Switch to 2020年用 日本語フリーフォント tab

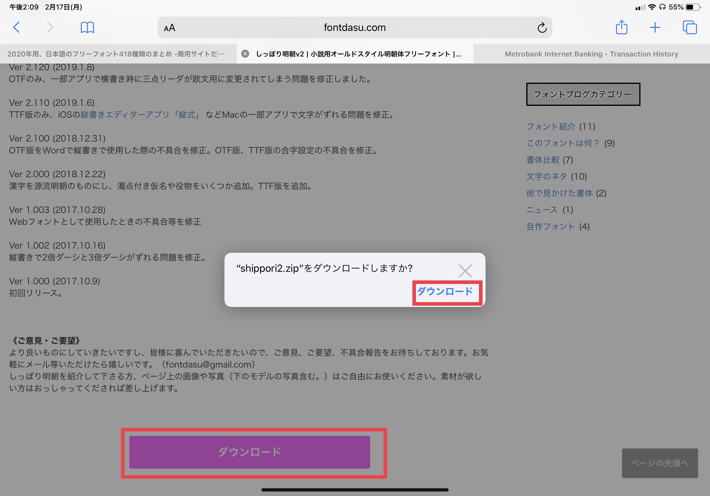tap(116, 54)
